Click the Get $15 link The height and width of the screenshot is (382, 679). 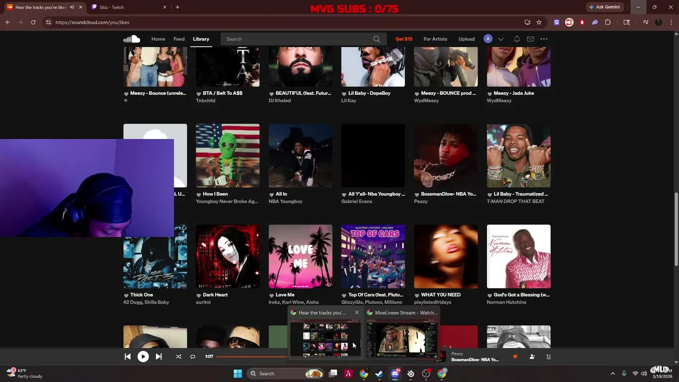404,39
